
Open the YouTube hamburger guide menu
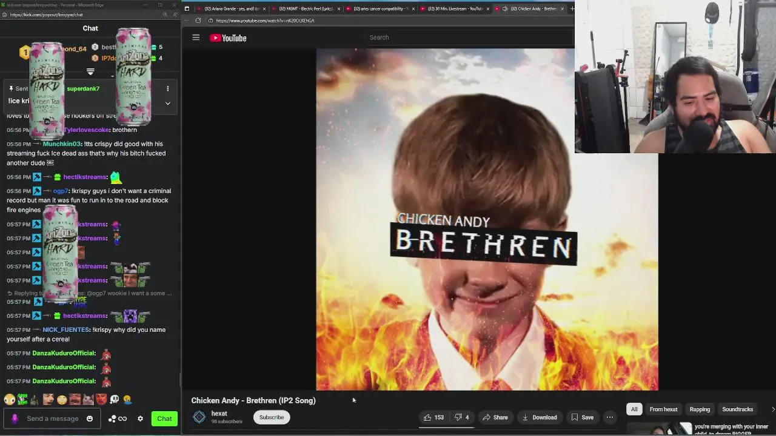[196, 38]
